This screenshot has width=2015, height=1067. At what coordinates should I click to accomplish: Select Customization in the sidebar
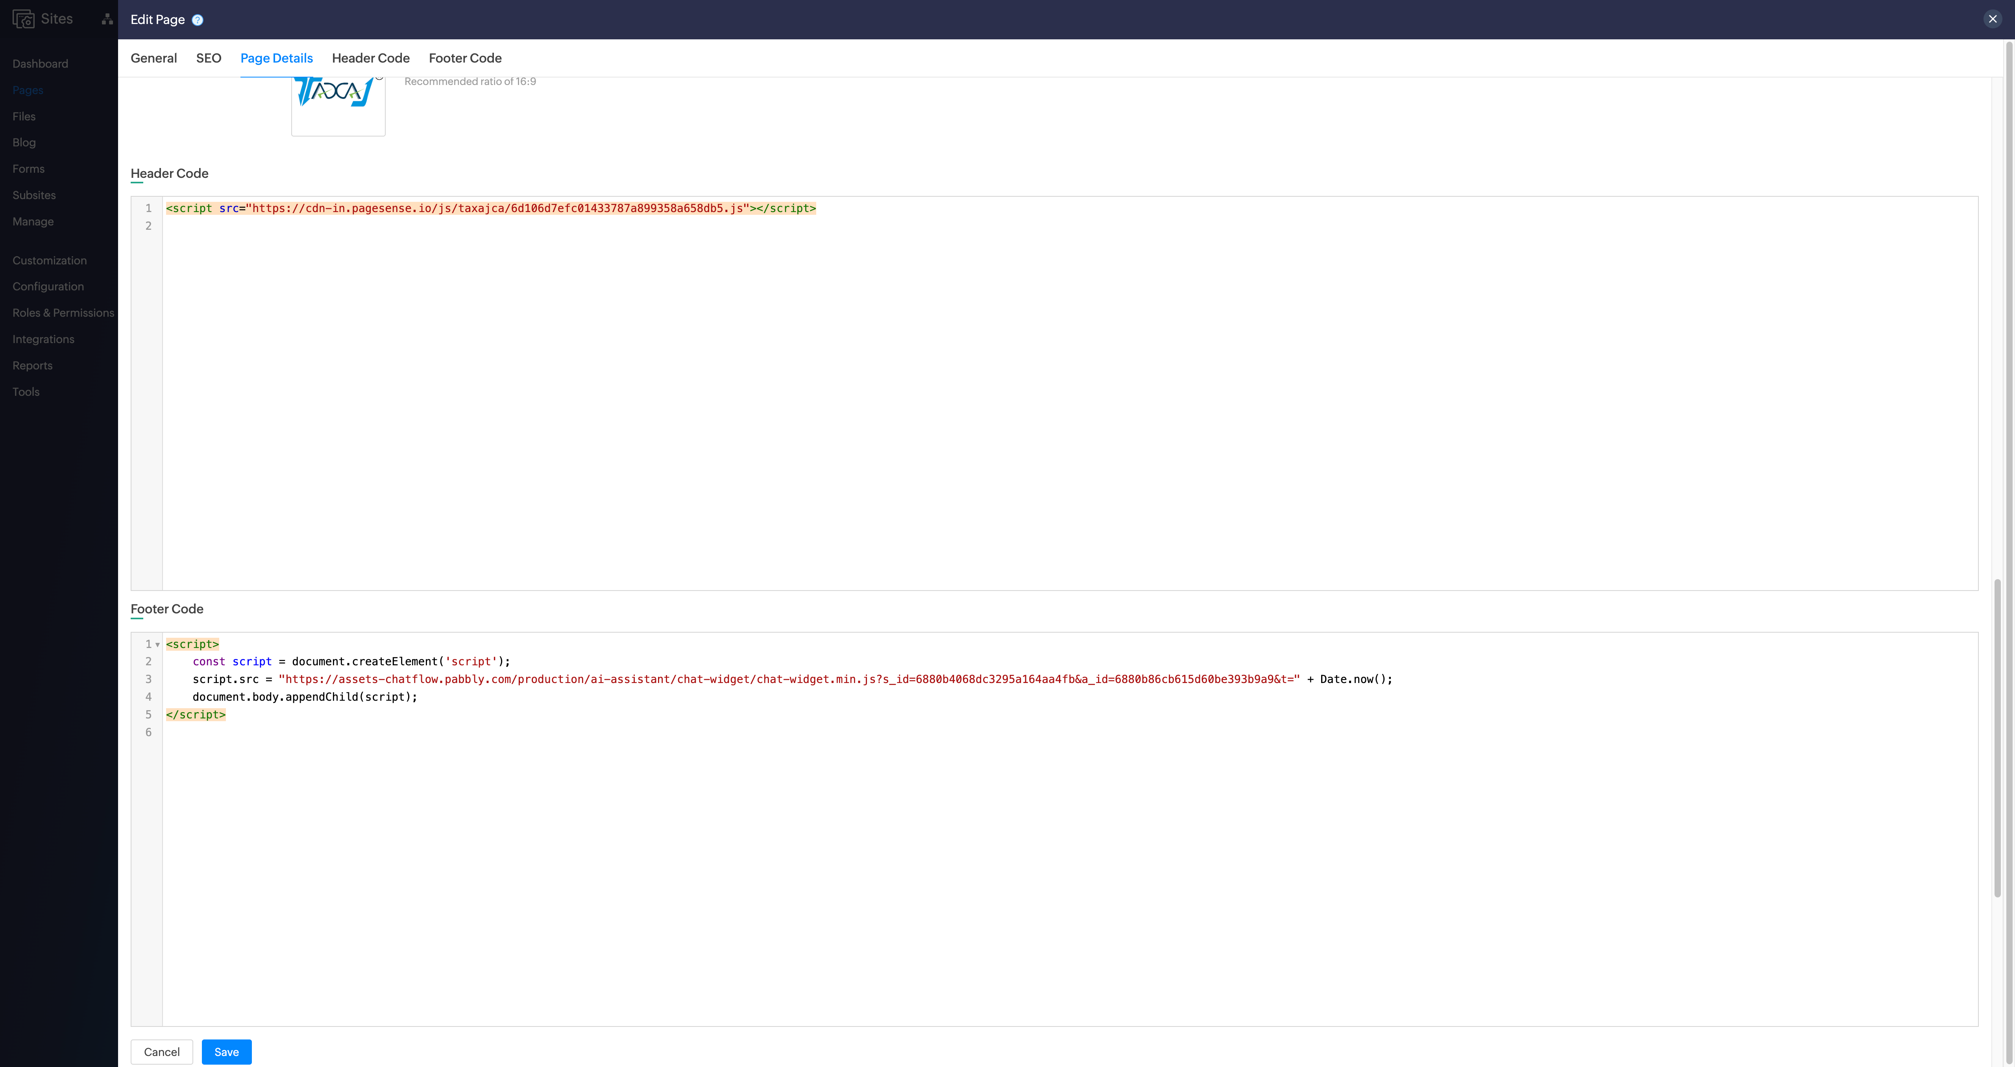tap(49, 260)
